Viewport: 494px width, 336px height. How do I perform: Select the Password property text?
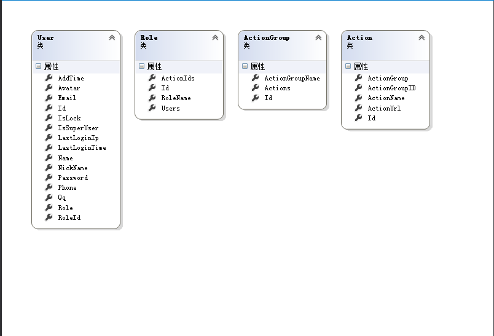tap(73, 178)
